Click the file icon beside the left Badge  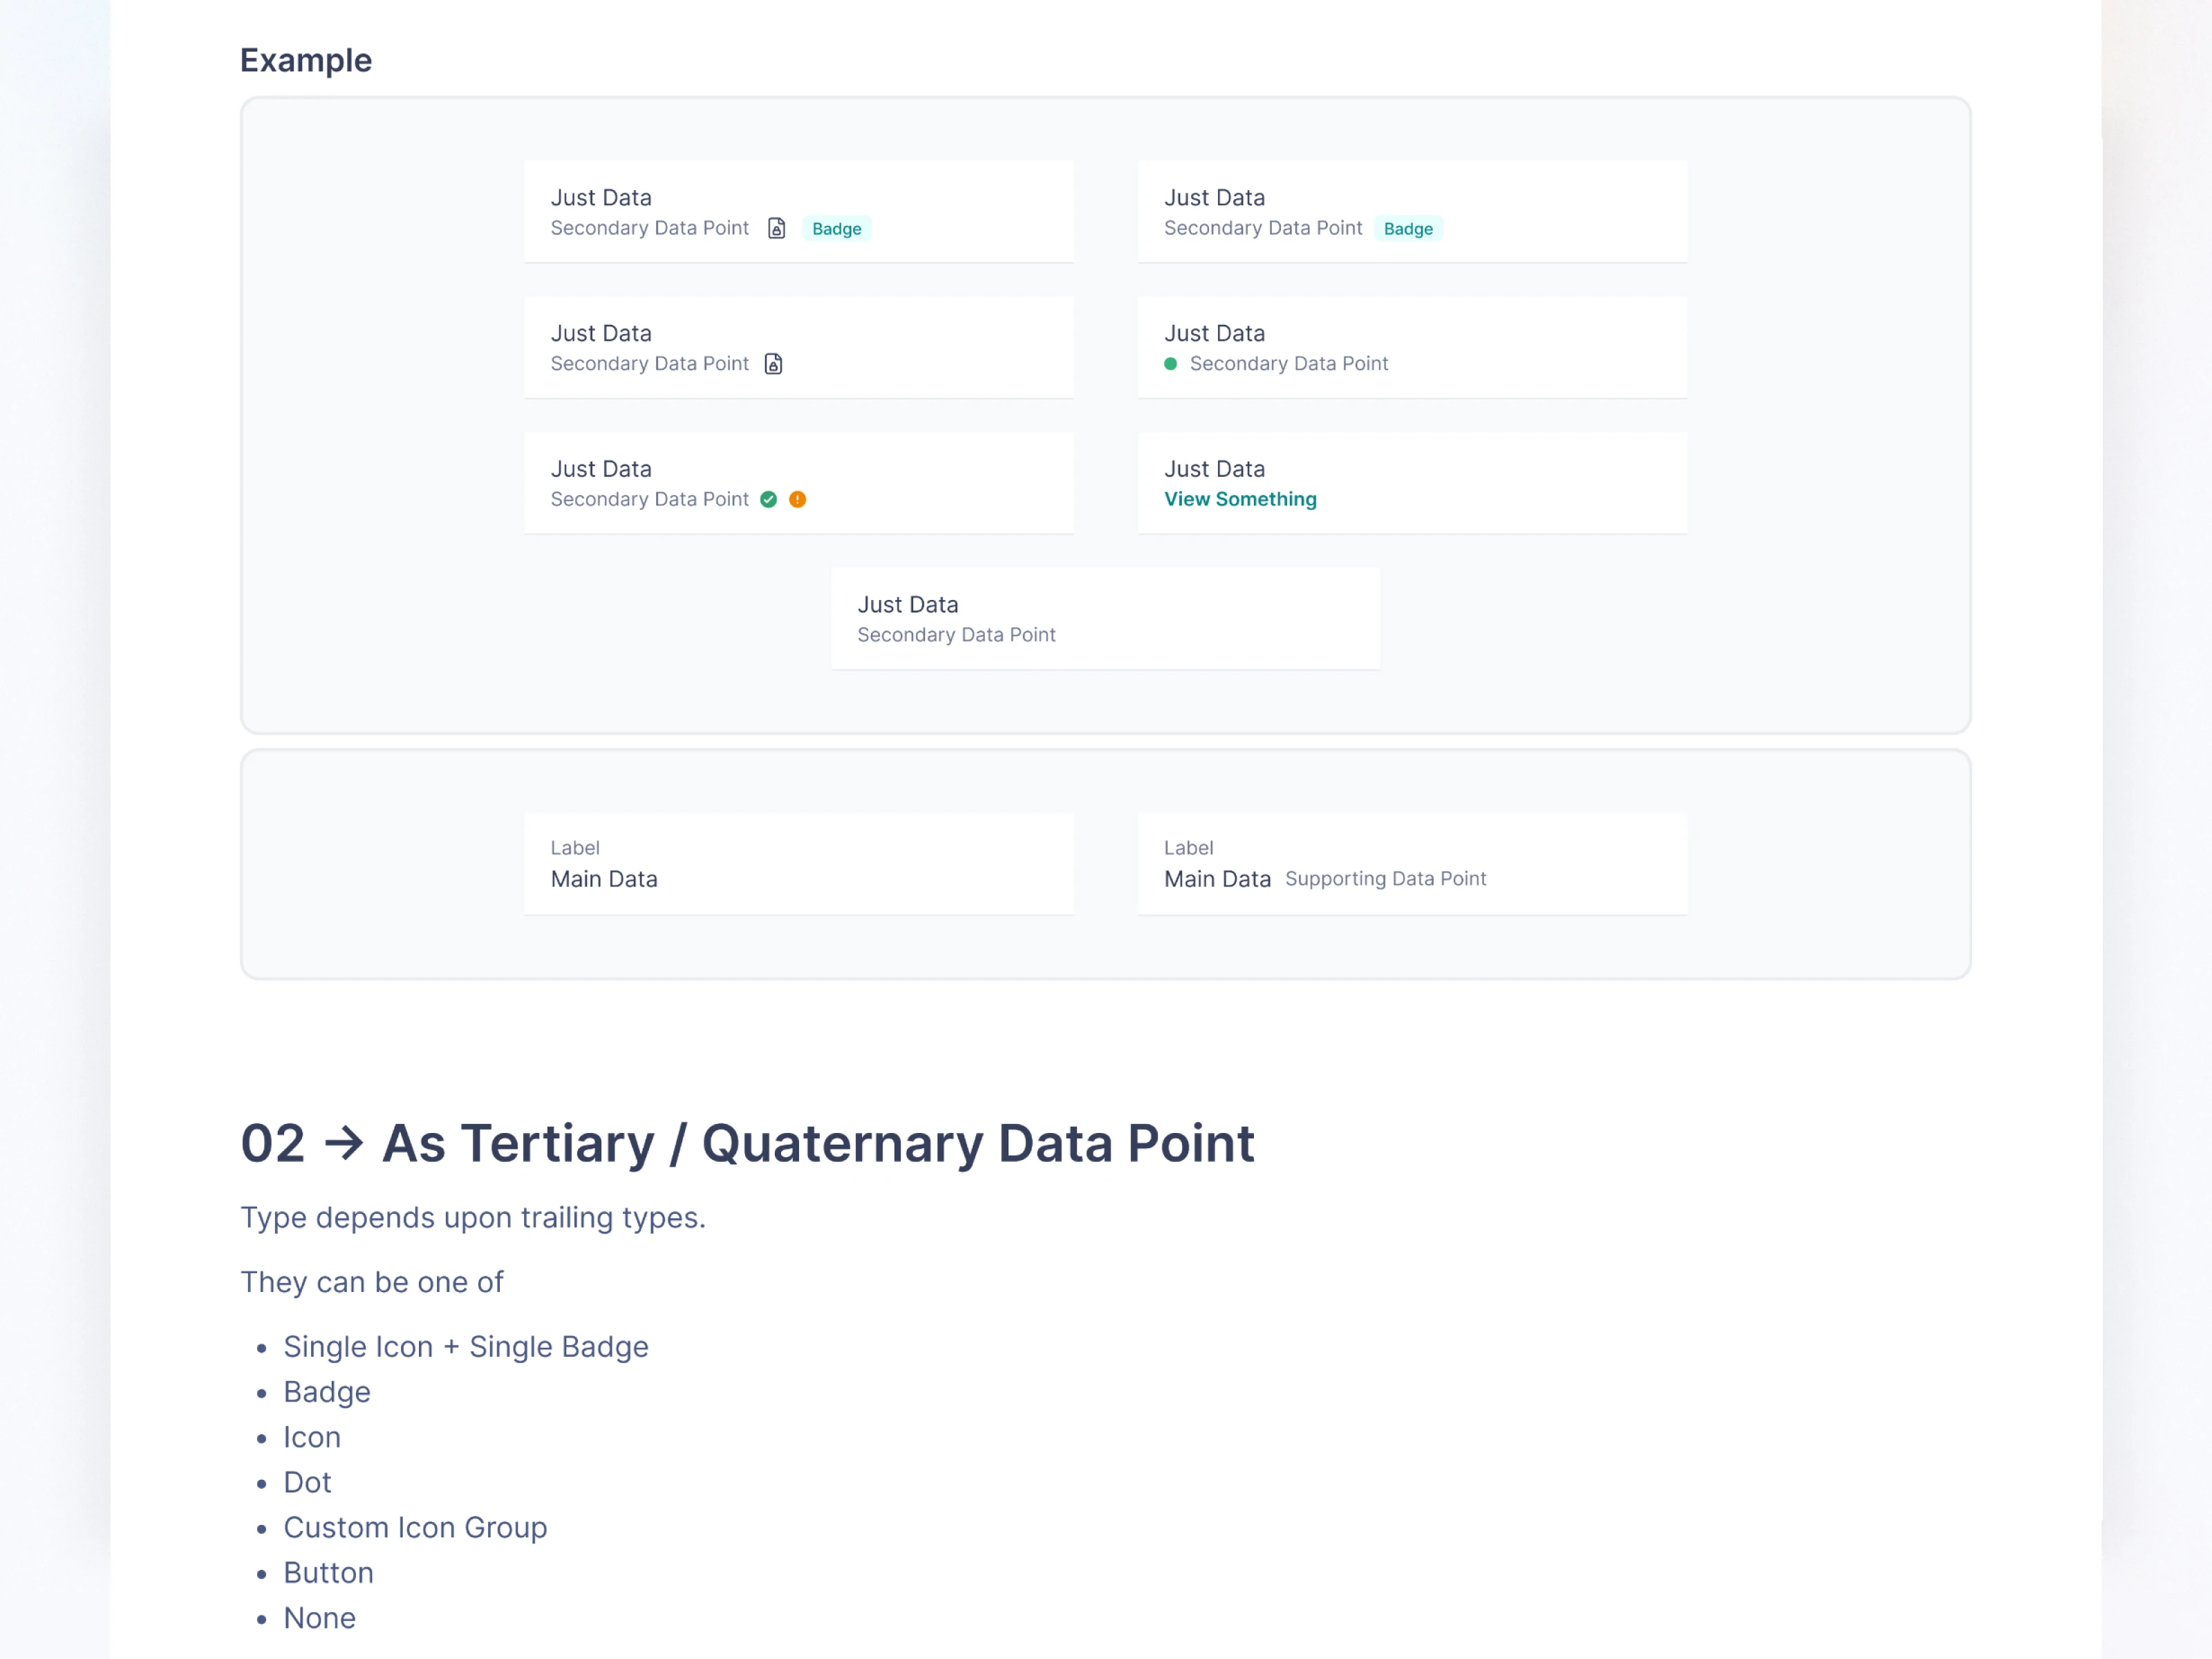pyautogui.click(x=776, y=228)
